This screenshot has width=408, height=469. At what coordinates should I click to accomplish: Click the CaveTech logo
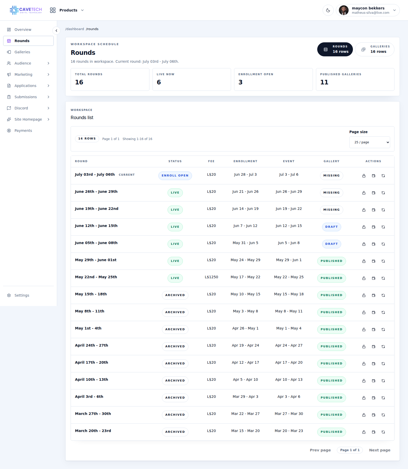26,10
